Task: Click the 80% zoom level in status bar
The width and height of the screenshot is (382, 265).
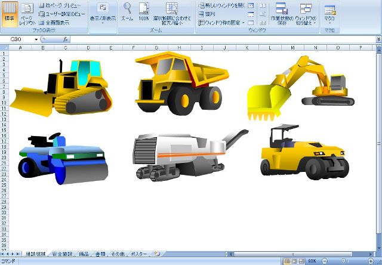Action: pyautogui.click(x=312, y=261)
